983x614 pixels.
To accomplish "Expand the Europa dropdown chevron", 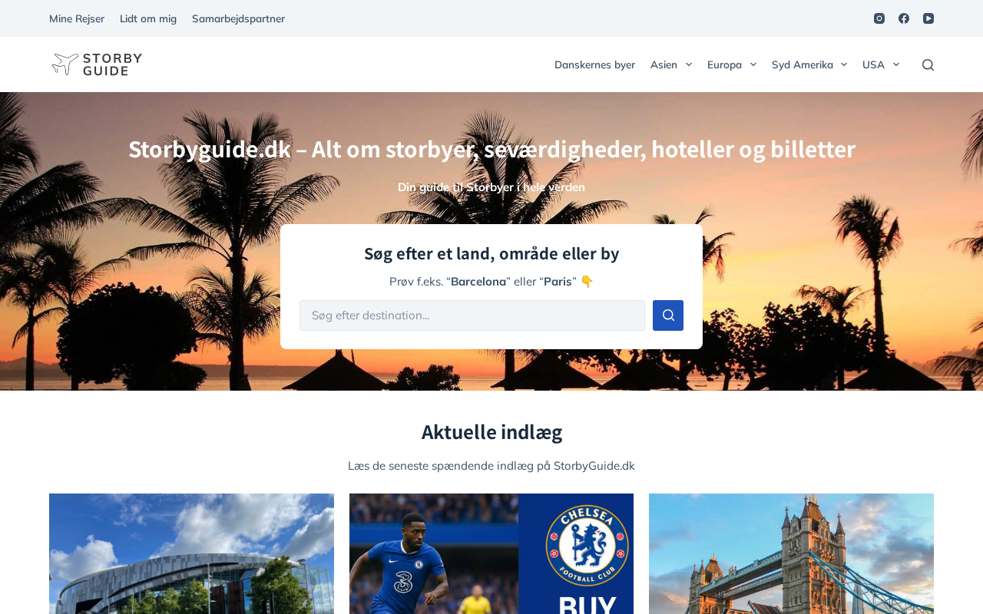I will tap(753, 64).
